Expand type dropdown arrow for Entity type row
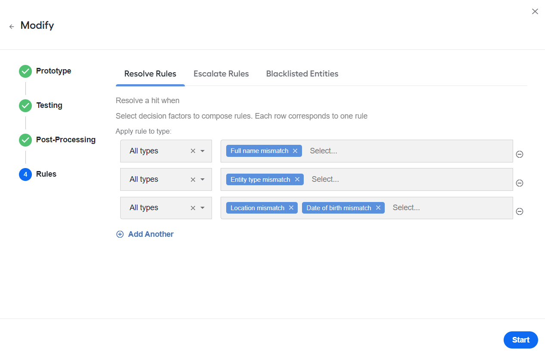Image resolution: width=545 pixels, height=361 pixels. pyautogui.click(x=202, y=179)
